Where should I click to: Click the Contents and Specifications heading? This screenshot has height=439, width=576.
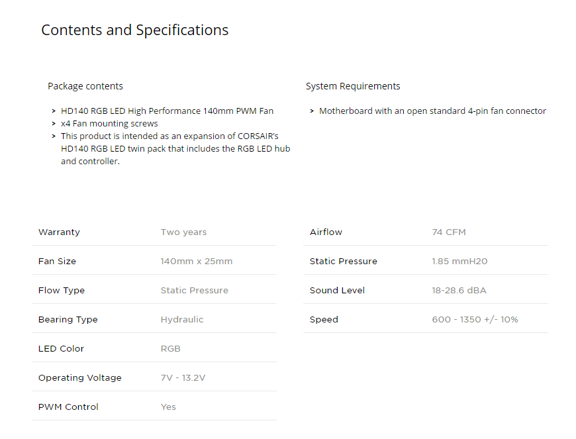(x=135, y=30)
